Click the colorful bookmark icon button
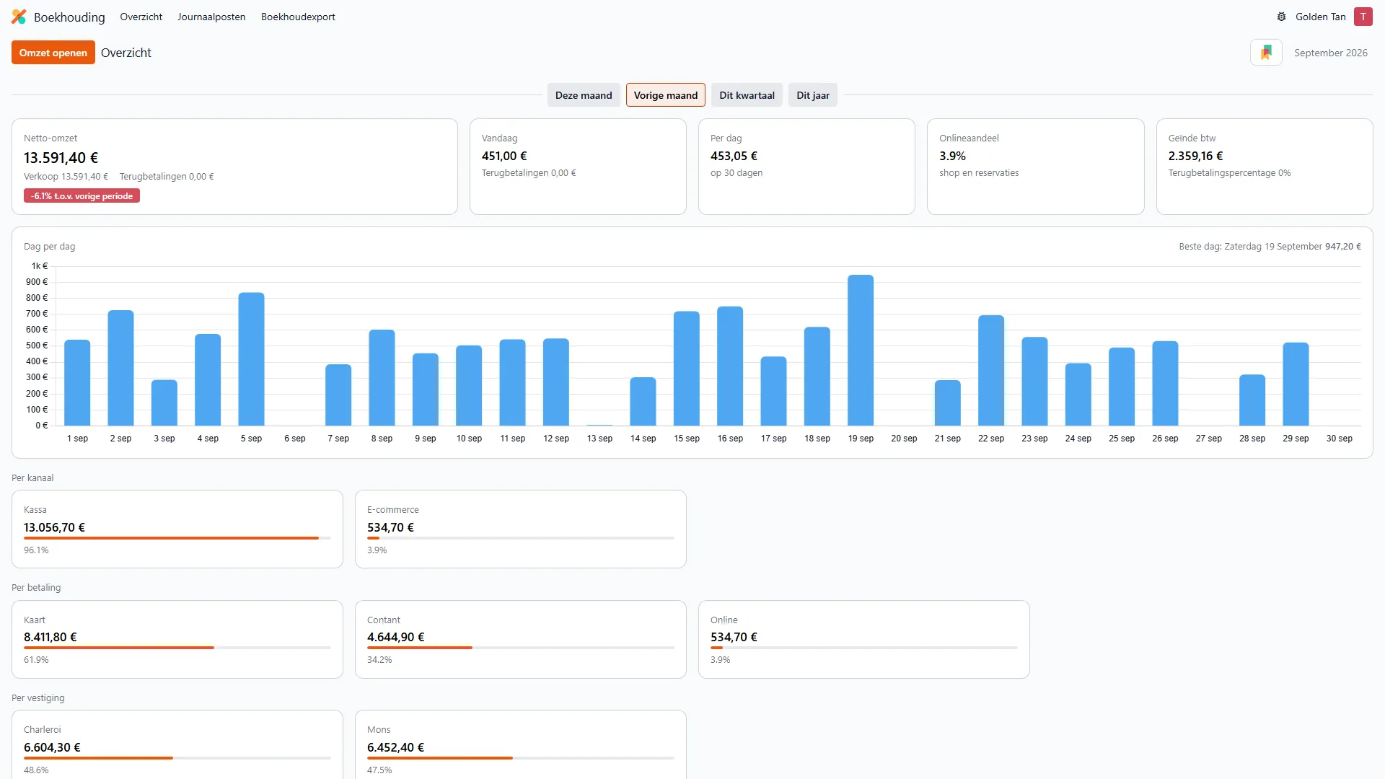 [x=1266, y=53]
